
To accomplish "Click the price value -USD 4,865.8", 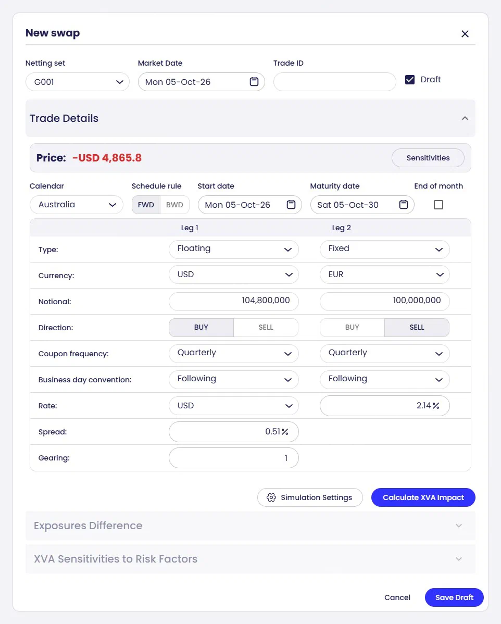I will (x=107, y=158).
